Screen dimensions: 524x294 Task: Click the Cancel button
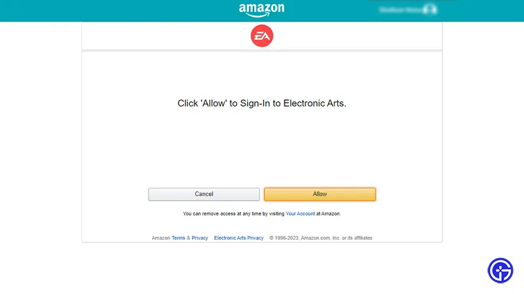(x=204, y=194)
